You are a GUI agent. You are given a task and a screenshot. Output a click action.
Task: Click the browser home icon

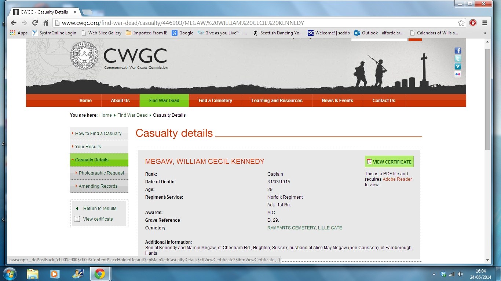[46, 23]
